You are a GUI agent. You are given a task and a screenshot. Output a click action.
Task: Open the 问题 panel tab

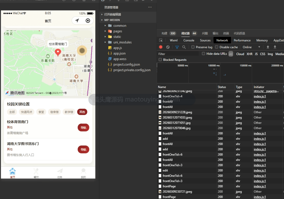[205, 33]
